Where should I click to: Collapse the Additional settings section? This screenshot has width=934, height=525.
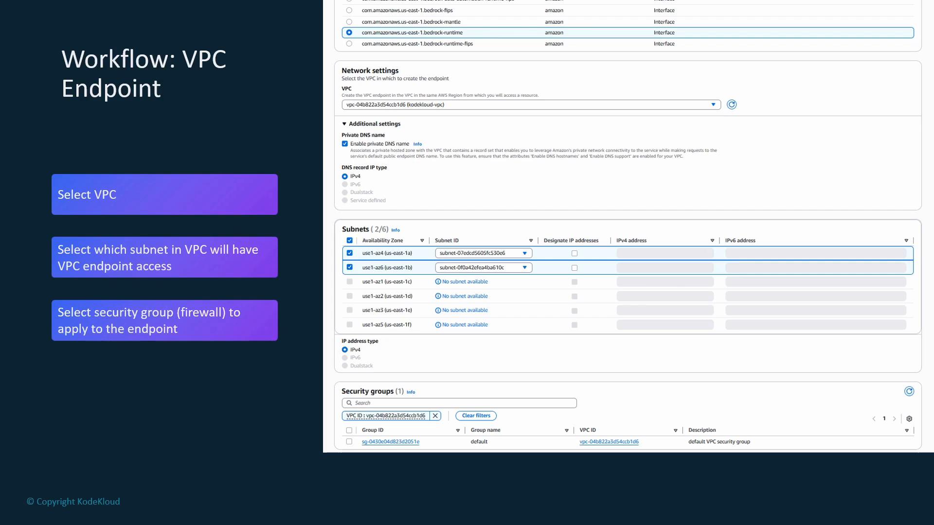371,124
